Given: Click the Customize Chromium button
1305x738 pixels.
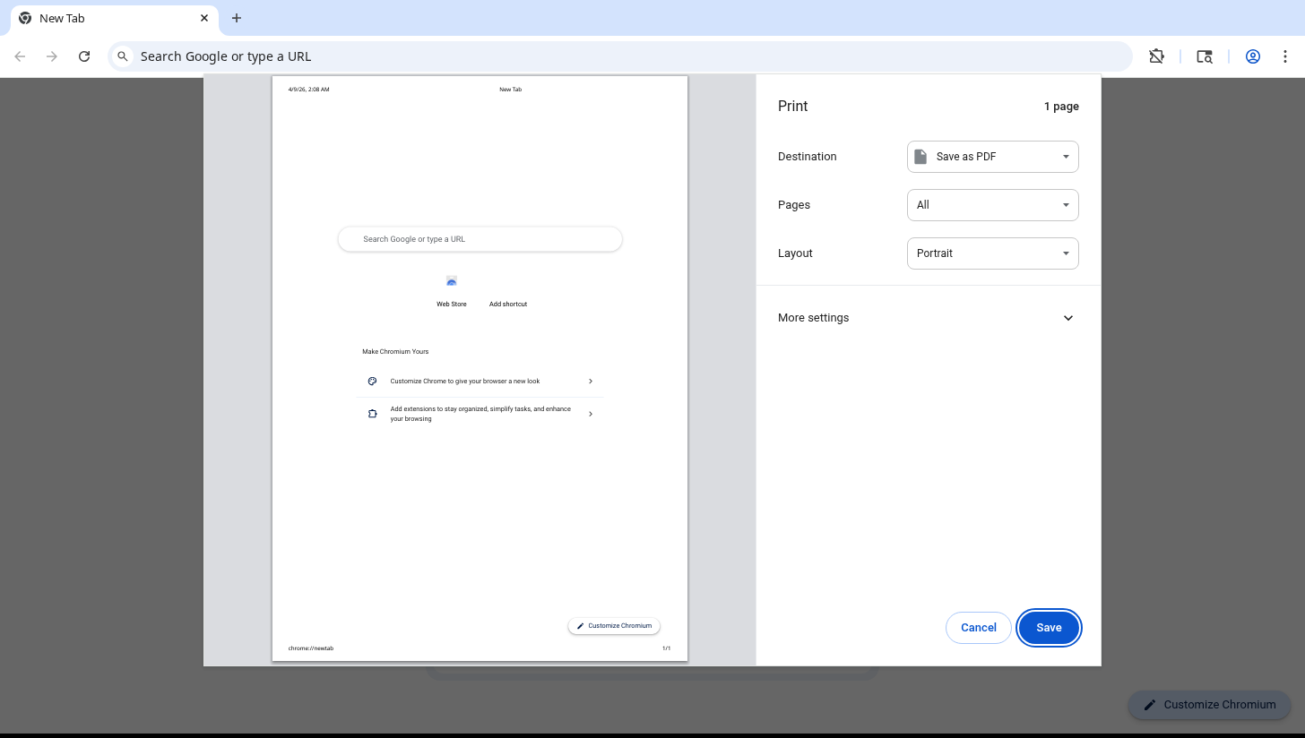Looking at the screenshot, I should (x=1208, y=705).
